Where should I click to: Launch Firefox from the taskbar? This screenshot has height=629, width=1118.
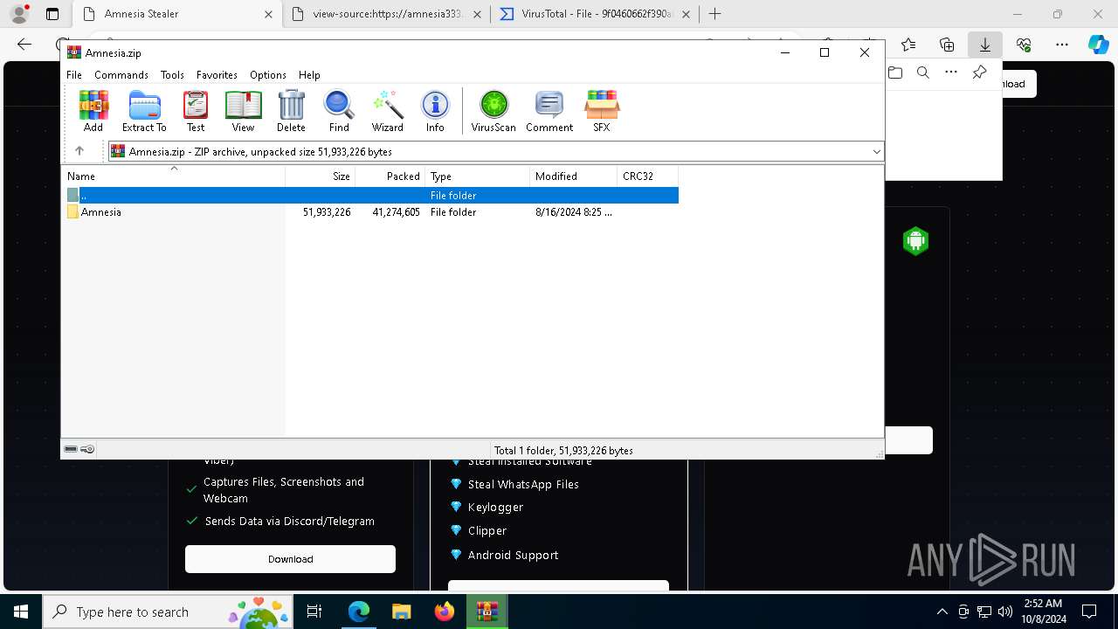pyautogui.click(x=445, y=612)
